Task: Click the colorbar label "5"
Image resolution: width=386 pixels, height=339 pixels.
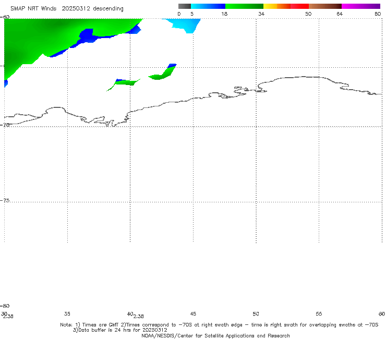Action: (192, 14)
